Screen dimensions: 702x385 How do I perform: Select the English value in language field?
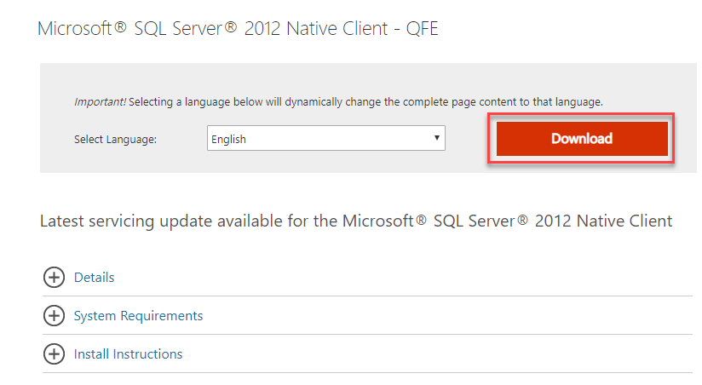[229, 139]
